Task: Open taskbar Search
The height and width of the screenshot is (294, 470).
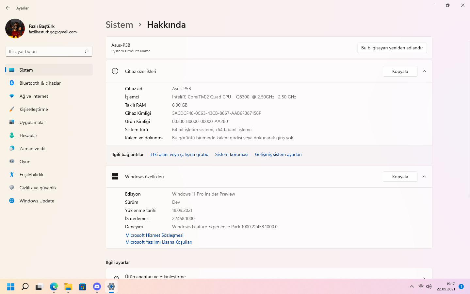Action: click(25, 287)
